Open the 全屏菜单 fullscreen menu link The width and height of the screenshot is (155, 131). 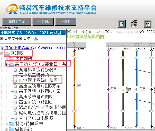coord(134,24)
